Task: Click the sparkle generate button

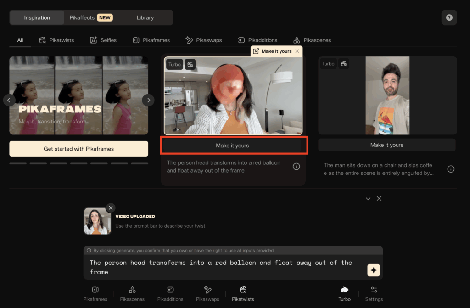Action: tap(374, 270)
